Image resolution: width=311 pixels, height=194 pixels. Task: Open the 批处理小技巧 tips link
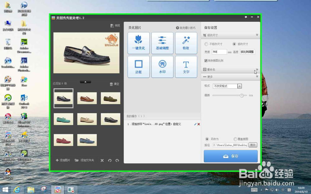click(186, 28)
